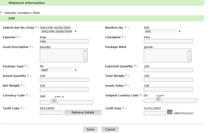Focus the Total Weight input field
Viewport: 208px width, 133px height.
click(x=168, y=80)
